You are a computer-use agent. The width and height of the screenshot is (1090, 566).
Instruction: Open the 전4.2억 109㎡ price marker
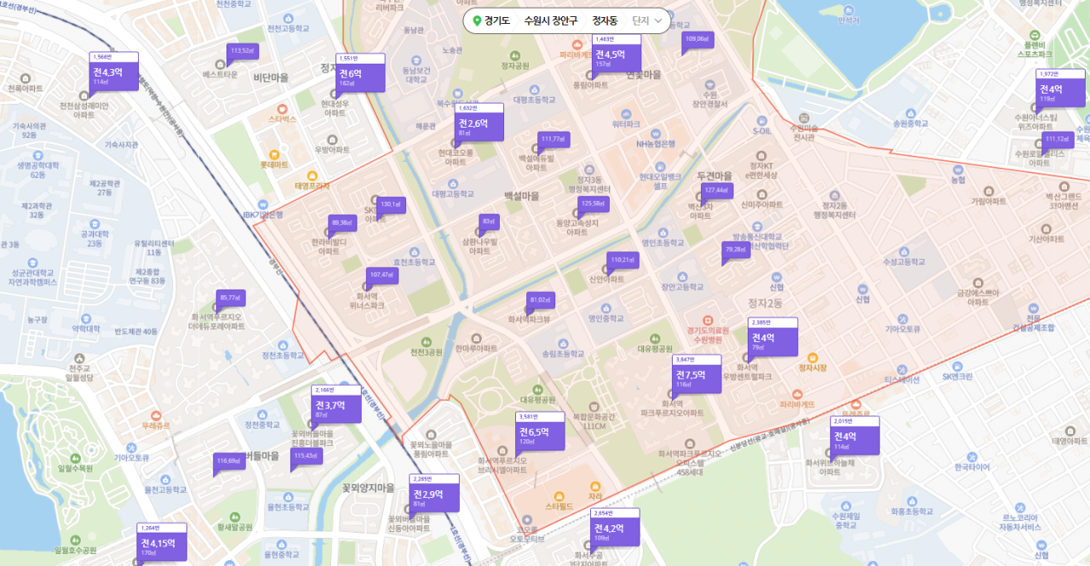pos(614,528)
